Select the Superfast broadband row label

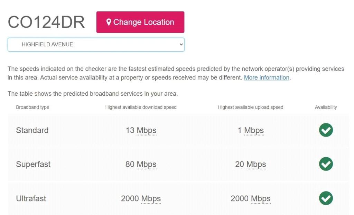pyautogui.click(x=33, y=164)
